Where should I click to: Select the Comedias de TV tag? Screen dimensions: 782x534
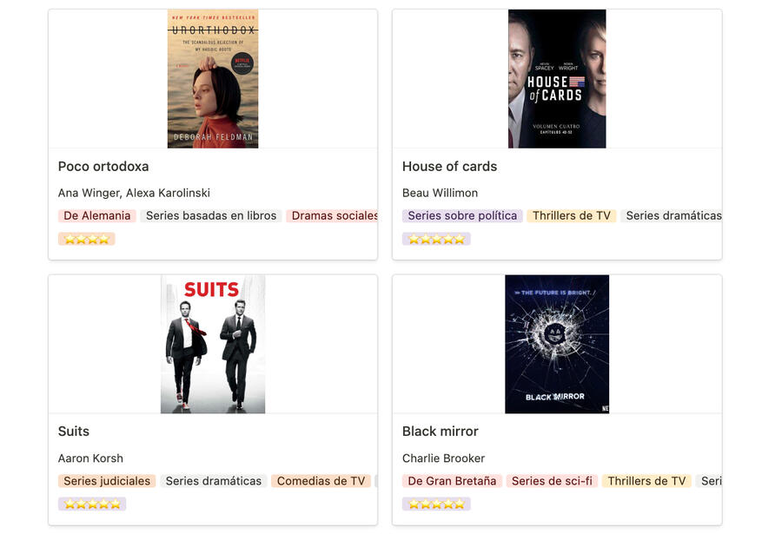[321, 481]
